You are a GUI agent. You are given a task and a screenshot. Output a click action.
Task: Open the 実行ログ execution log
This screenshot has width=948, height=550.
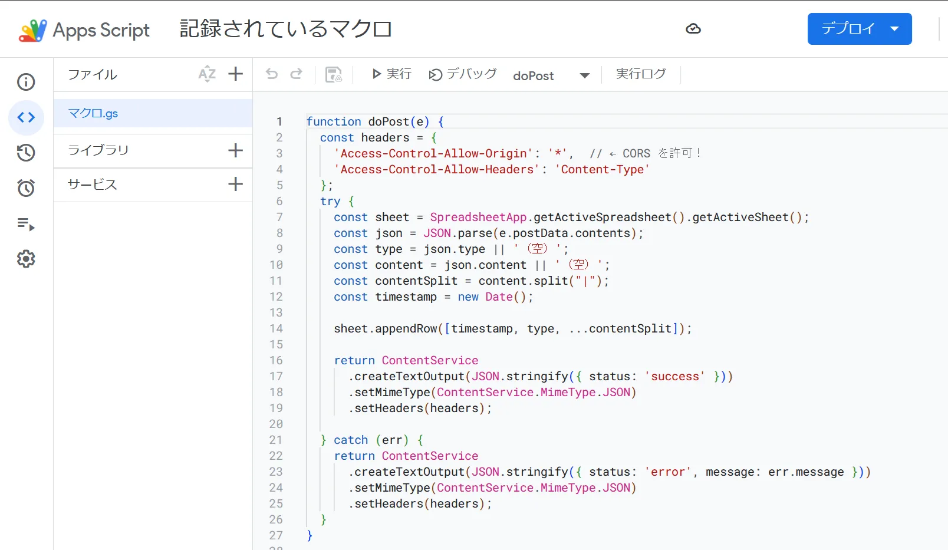pyautogui.click(x=641, y=74)
